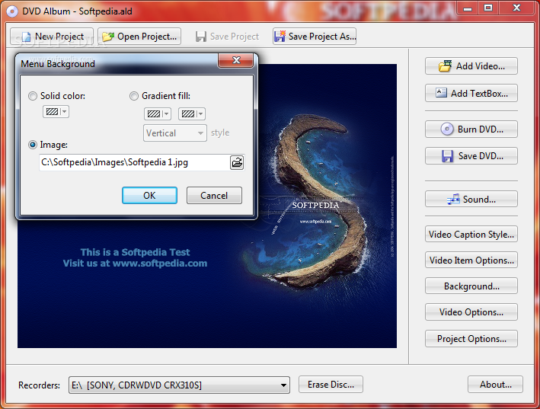Screen dimensions: 540x409
Task: Select the Solid color radio button
Action: (x=33, y=96)
